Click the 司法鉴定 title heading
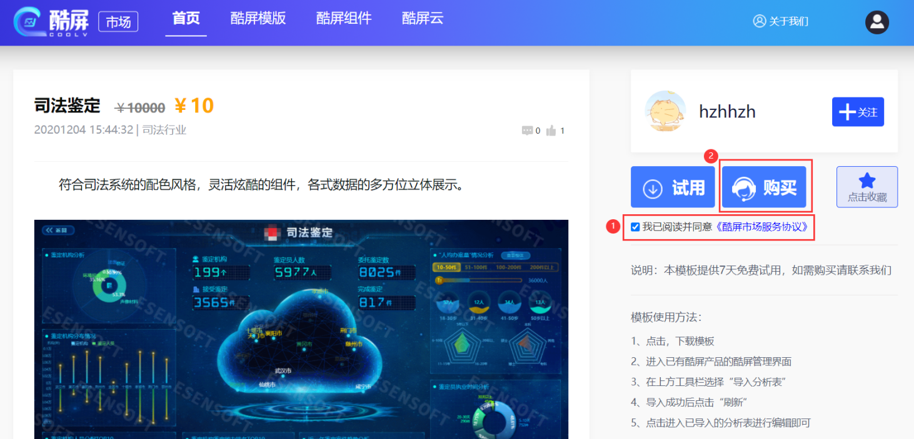914x439 pixels. pos(68,106)
